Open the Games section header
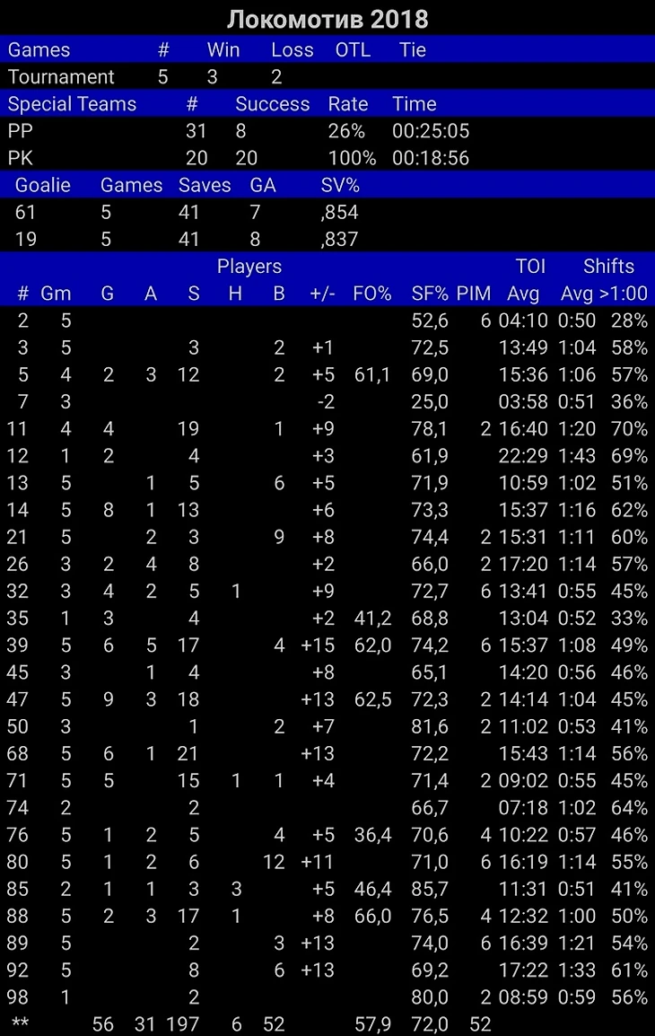Viewport: 655px width, 1036px height. (327, 49)
